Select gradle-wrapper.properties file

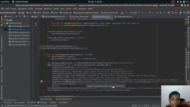click(x=19, y=32)
